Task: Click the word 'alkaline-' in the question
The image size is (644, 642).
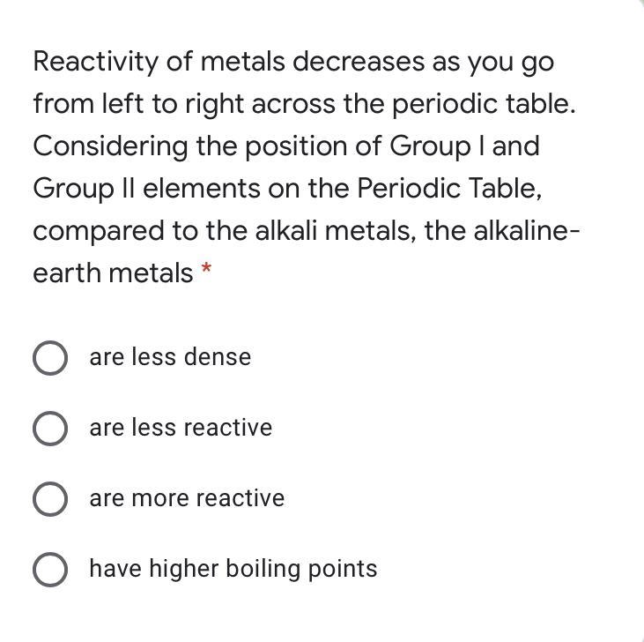Action: point(527,230)
